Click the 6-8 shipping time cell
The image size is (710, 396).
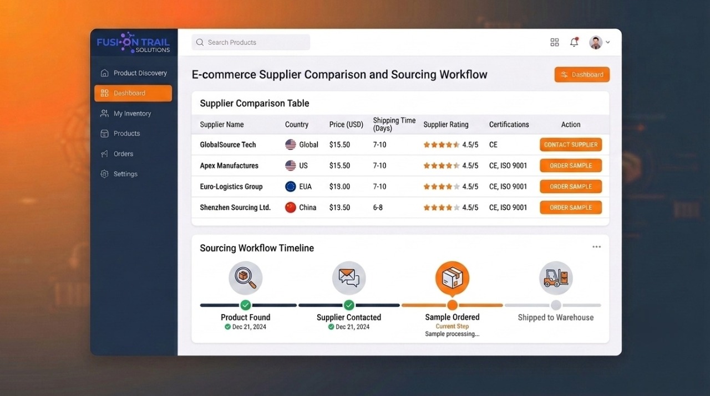point(378,208)
